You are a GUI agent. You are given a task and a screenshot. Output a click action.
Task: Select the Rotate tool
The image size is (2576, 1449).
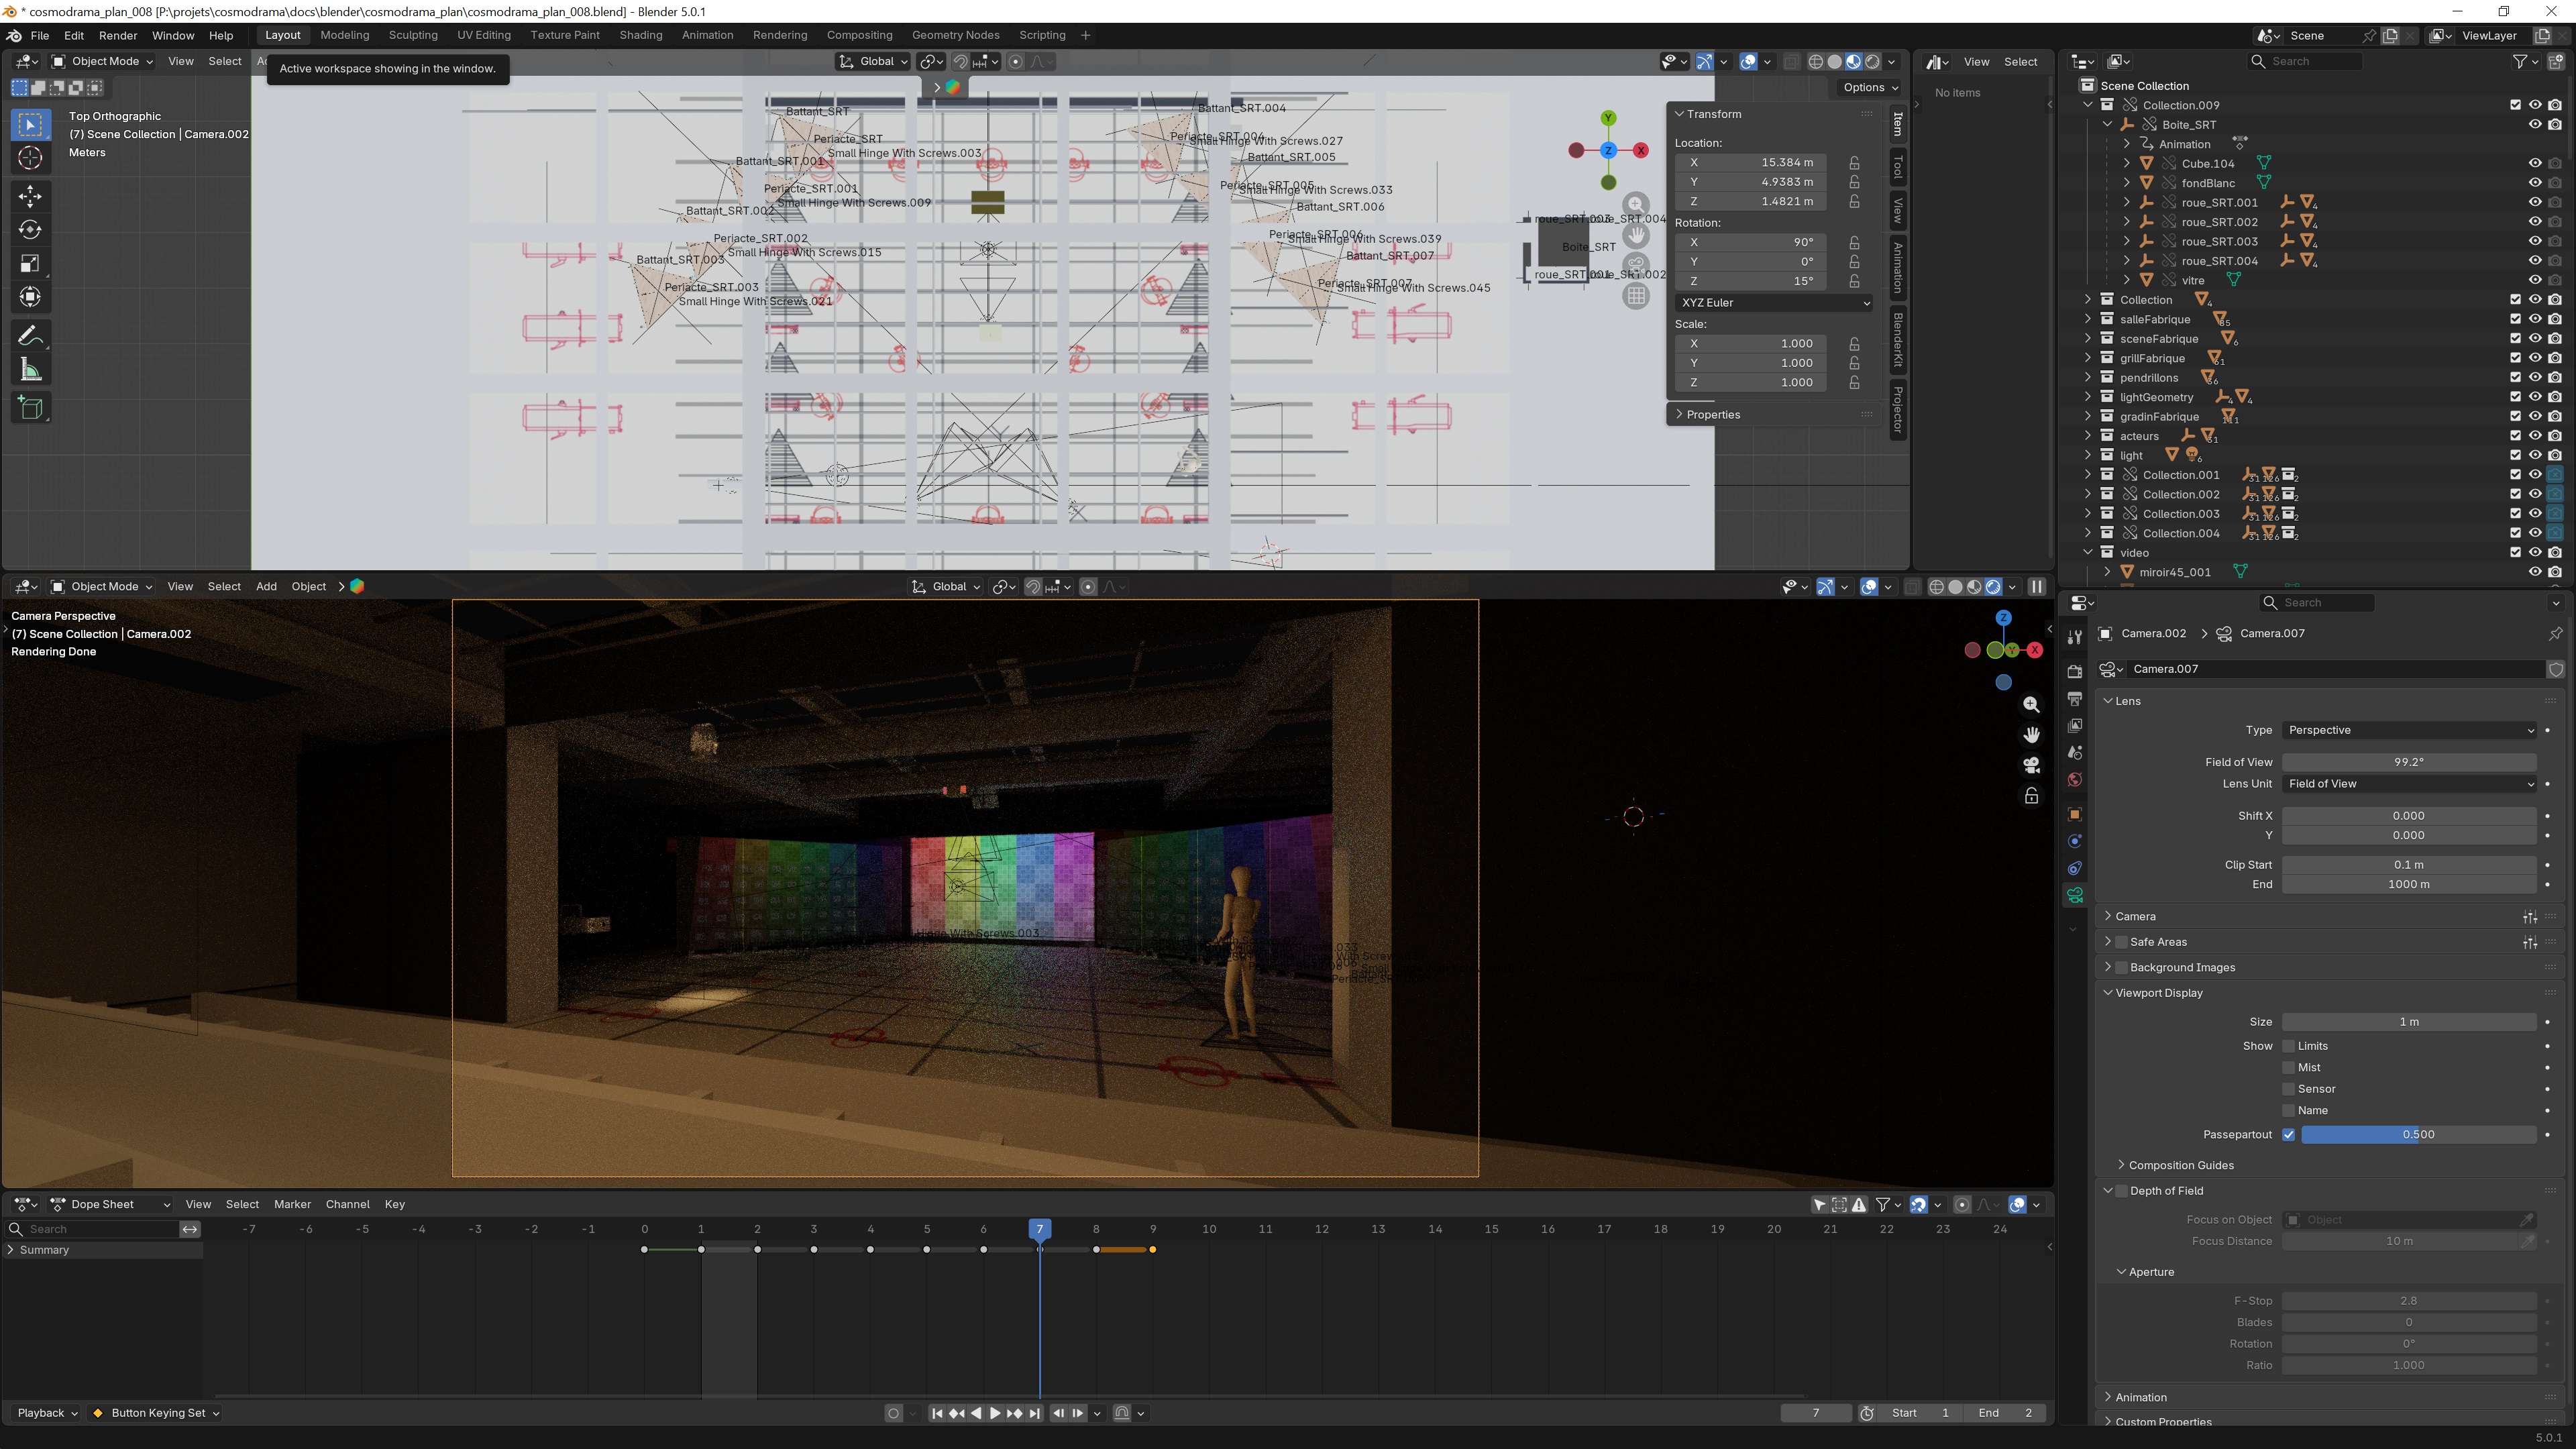click(x=30, y=229)
